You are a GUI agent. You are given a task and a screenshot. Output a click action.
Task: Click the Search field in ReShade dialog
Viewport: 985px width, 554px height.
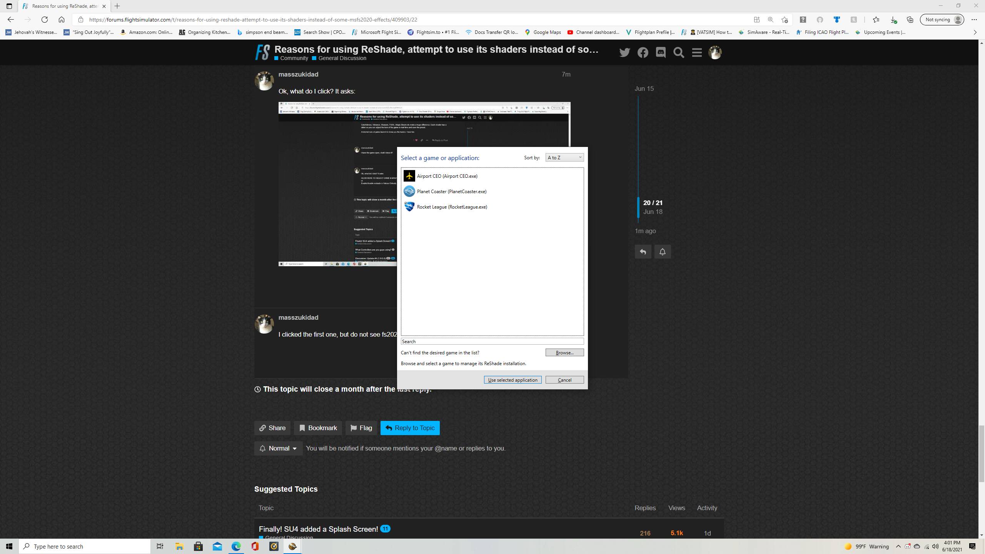(x=492, y=341)
